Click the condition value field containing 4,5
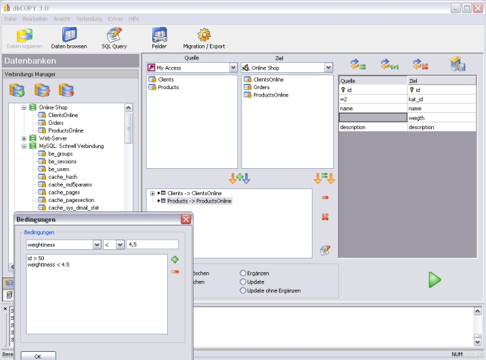486x360 pixels. coord(152,245)
